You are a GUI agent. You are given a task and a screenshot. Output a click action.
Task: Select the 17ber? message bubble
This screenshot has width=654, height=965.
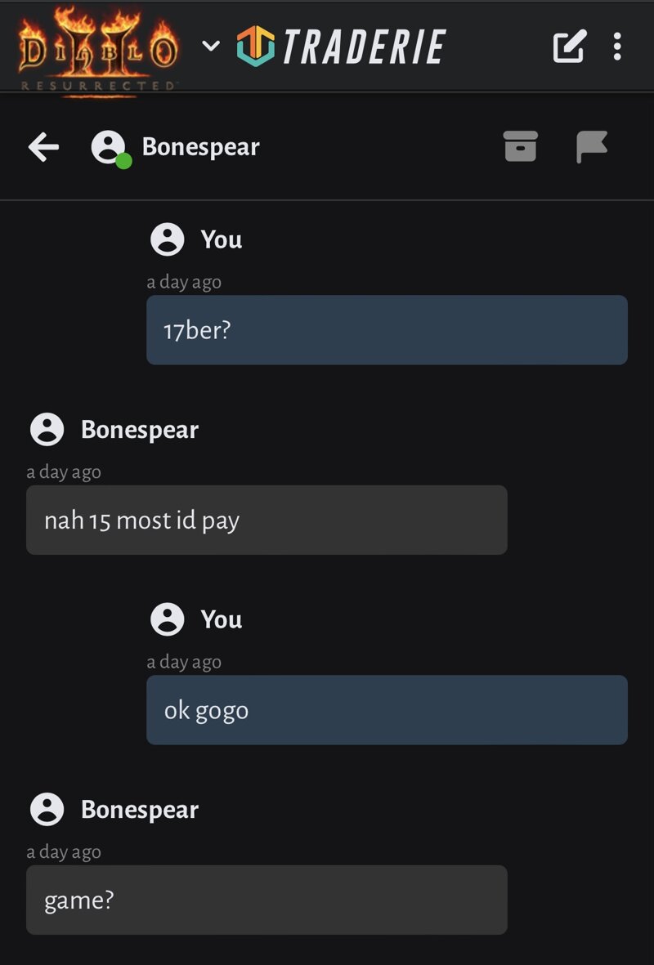point(387,330)
